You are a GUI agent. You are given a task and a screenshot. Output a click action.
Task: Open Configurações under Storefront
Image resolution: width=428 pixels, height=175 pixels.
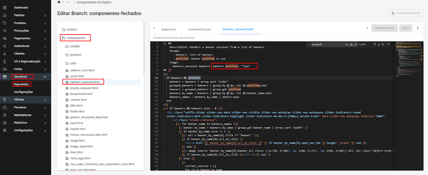tap(23, 92)
